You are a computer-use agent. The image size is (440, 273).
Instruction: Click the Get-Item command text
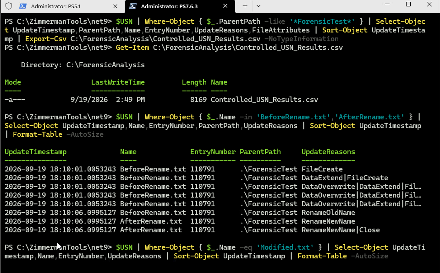pos(132,48)
